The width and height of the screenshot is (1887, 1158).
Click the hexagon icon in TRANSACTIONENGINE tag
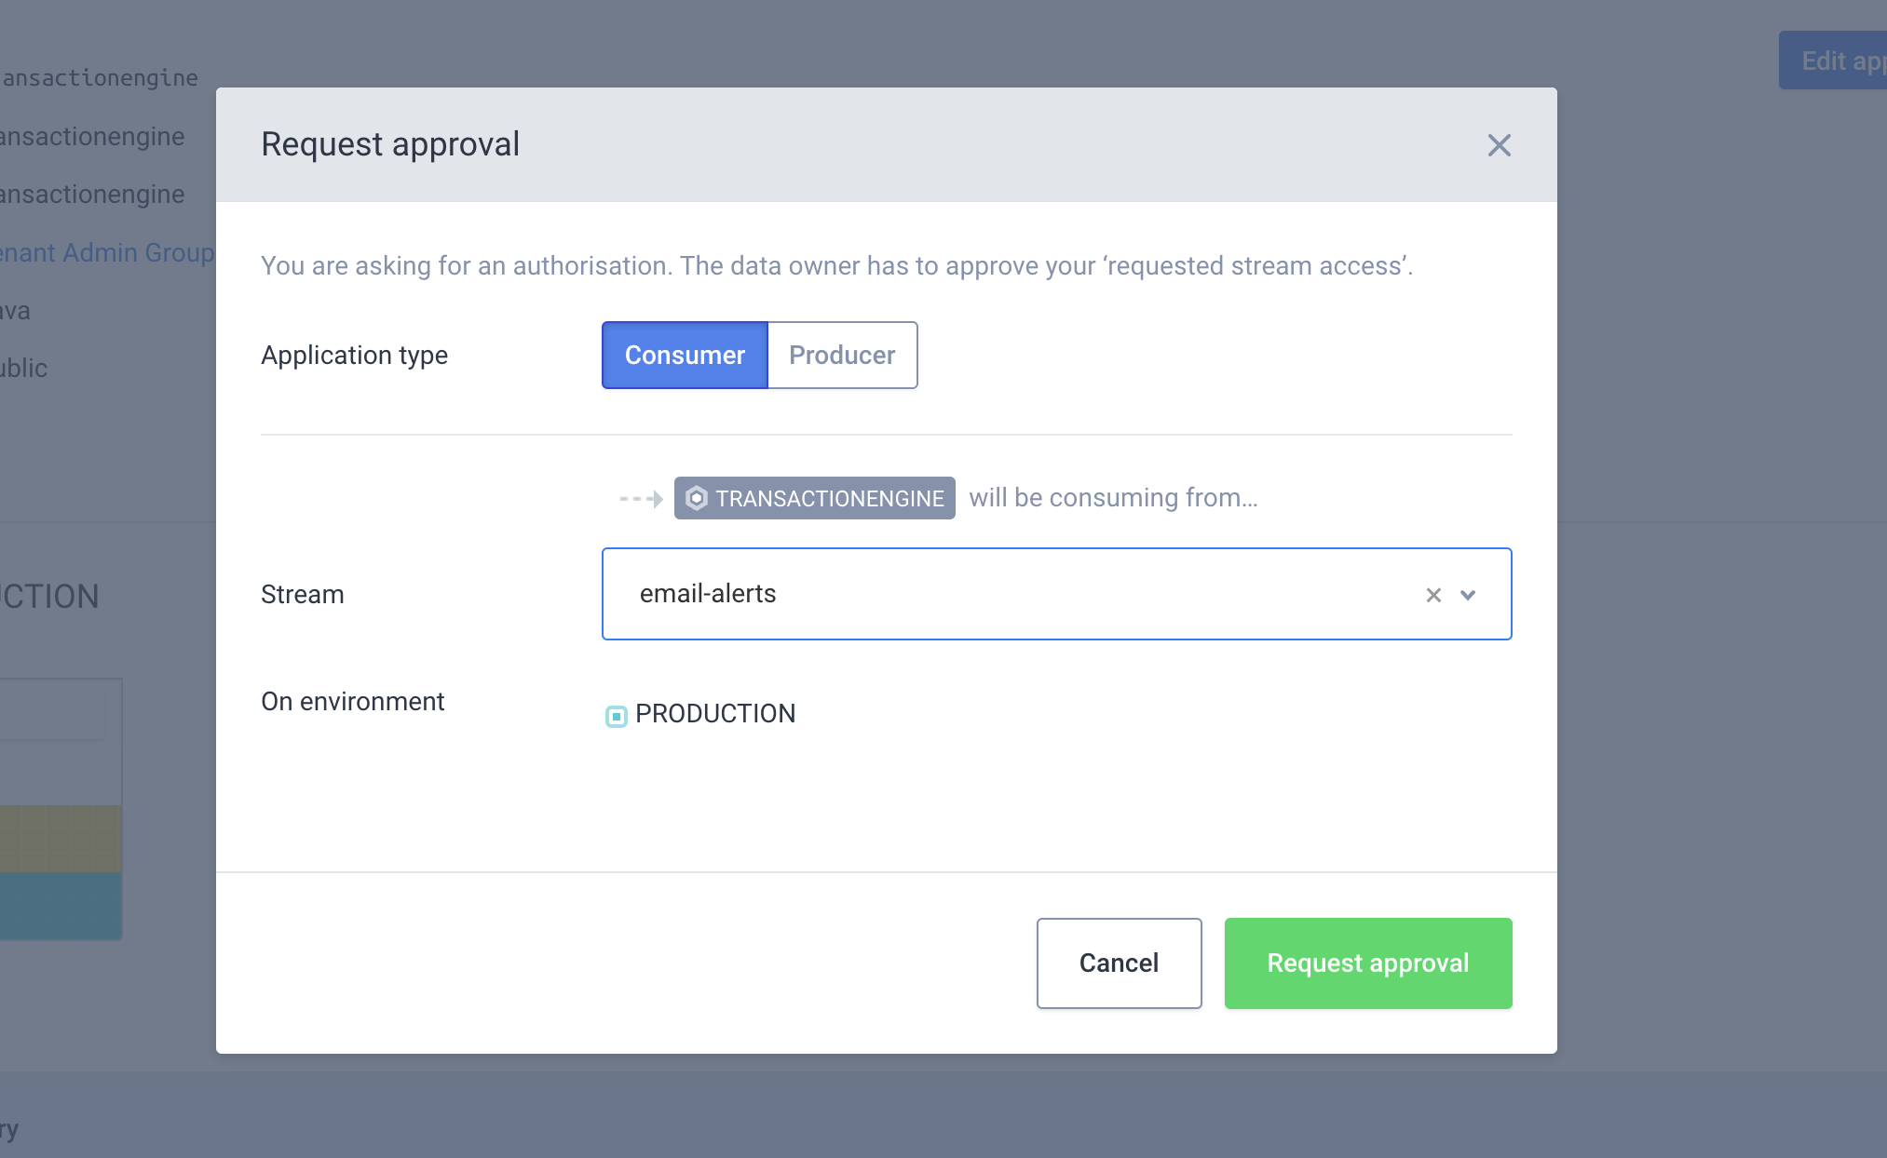pyautogui.click(x=697, y=498)
